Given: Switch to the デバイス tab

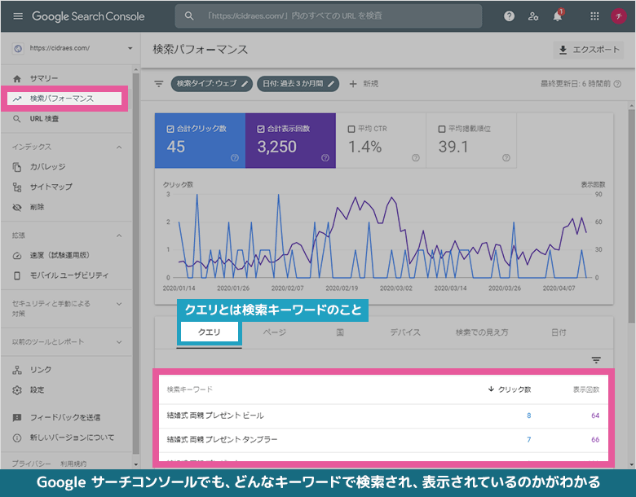Looking at the screenshot, I should tap(405, 332).
